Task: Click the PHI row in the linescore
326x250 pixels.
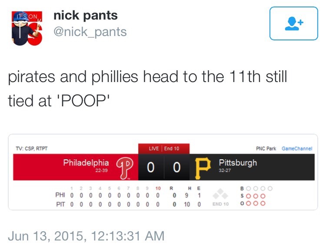Action: (x=60, y=196)
